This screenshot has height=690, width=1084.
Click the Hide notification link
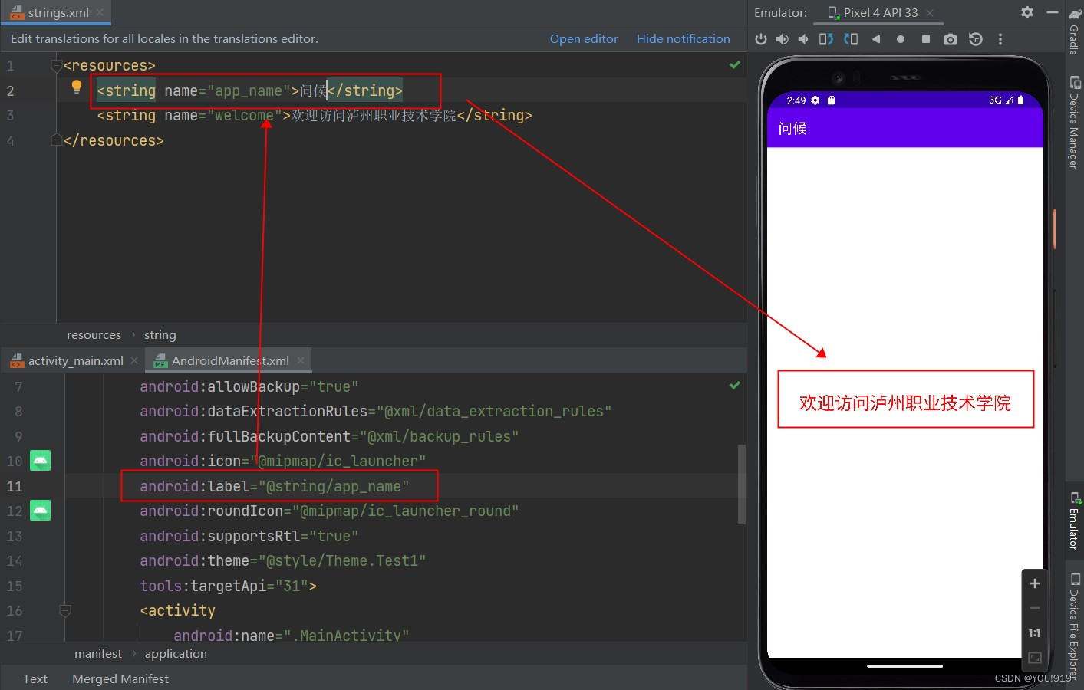point(684,38)
